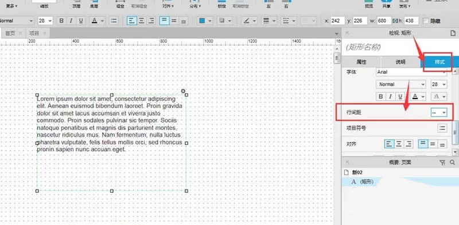Open the 属性 properties tab
The height and width of the screenshot is (225, 459).
pyautogui.click(x=361, y=62)
